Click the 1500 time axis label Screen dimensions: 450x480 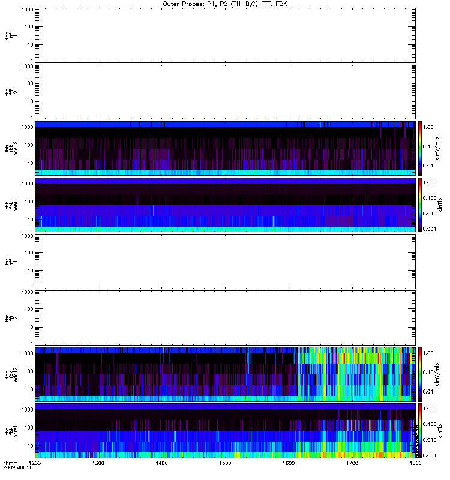[225, 463]
